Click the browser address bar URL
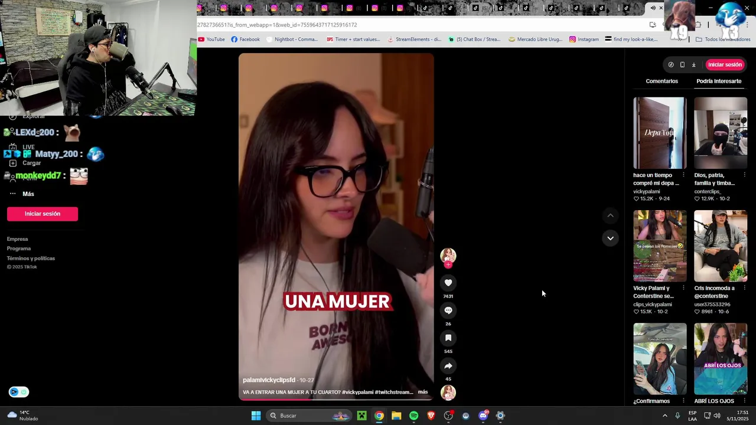 tap(277, 25)
